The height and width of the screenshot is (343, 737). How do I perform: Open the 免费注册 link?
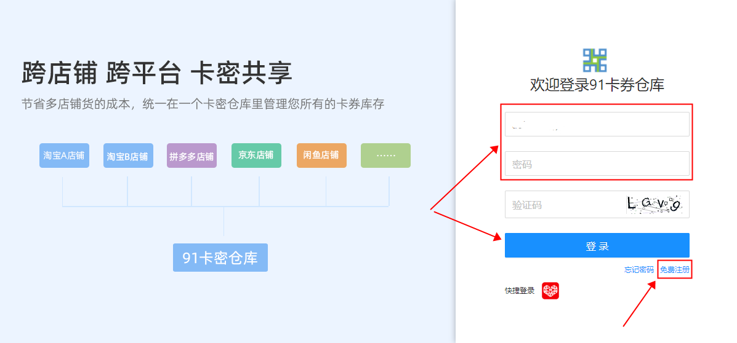(674, 270)
